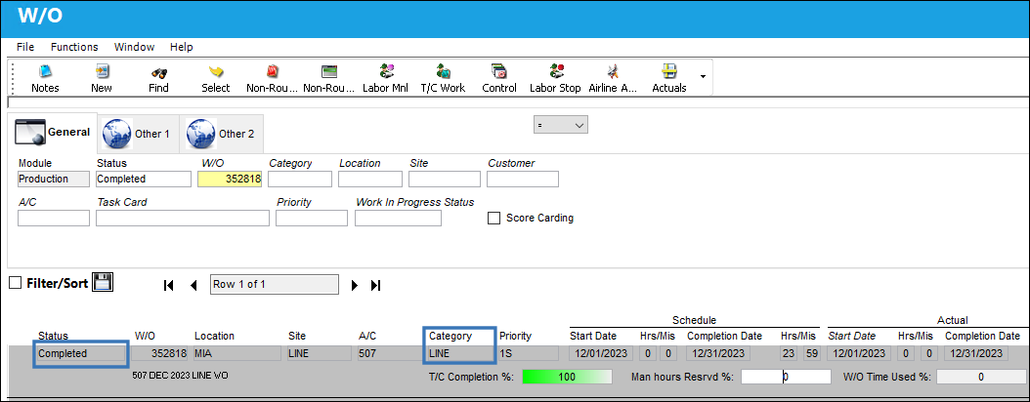Screen dimensions: 1030x402
Task: Click the Module Production field
Action: coord(53,179)
